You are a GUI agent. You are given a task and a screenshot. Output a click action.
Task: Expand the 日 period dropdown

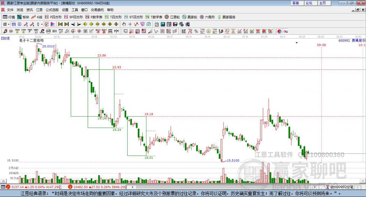9,24
